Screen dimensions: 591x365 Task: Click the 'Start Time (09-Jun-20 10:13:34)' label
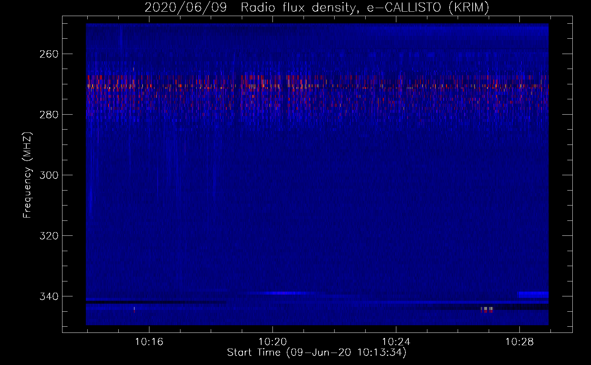coord(317,353)
